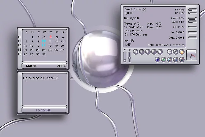
Task: Click the C: drive usage bar
Action: tap(192, 10)
